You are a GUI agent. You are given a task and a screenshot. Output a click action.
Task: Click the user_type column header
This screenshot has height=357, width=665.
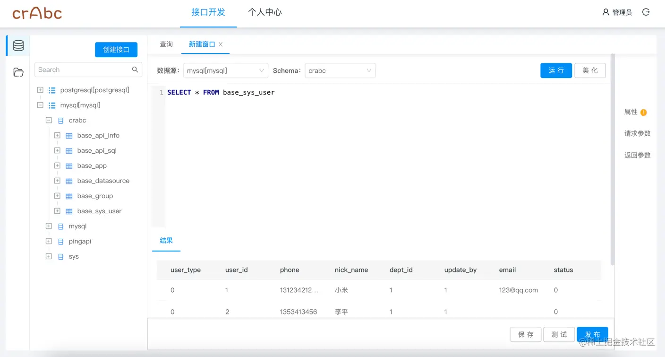pyautogui.click(x=186, y=270)
